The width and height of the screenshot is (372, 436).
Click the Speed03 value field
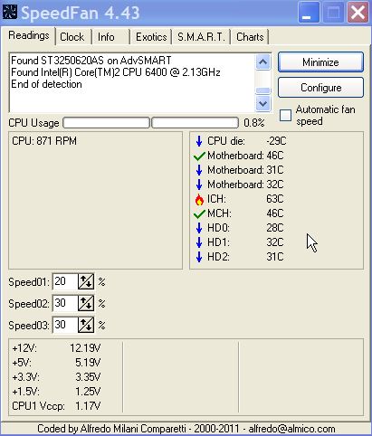pyautogui.click(x=65, y=325)
